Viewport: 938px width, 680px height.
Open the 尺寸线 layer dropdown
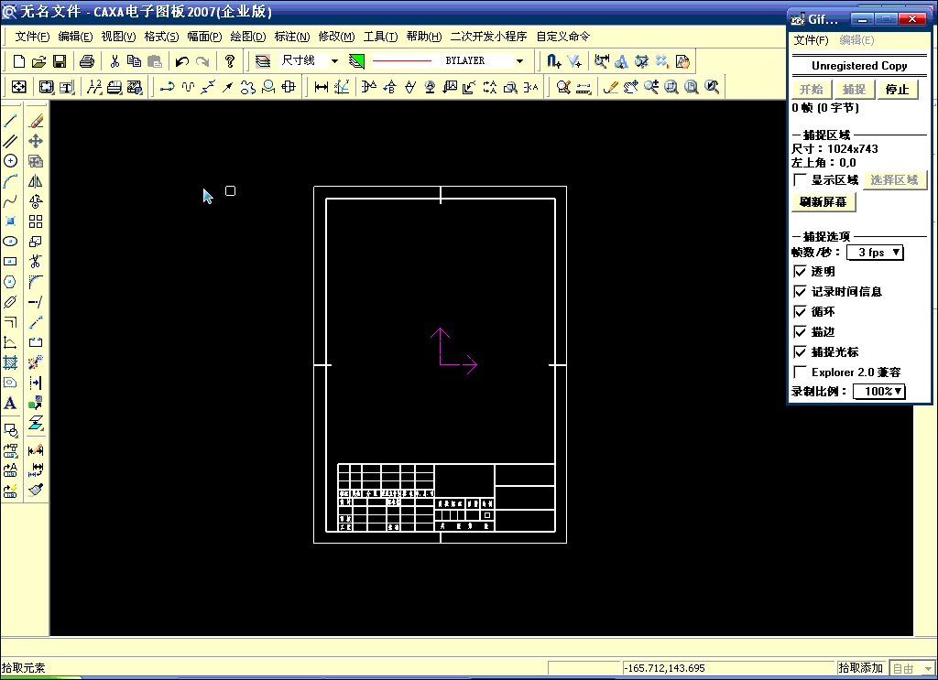(334, 61)
